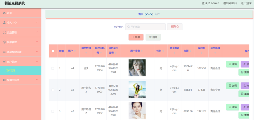Screen dimensions: 254x120
Task: Click the 查询 search button
Action: coord(174,27)
